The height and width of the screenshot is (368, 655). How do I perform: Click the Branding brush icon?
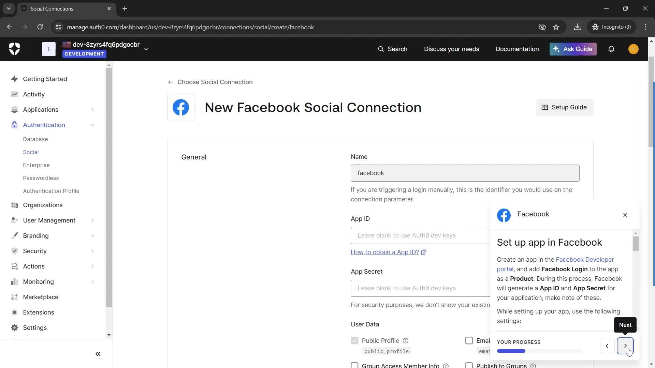(14, 236)
